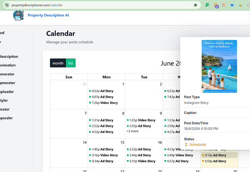
Task: Open the sidebar item ending in description
Action: 9,57
